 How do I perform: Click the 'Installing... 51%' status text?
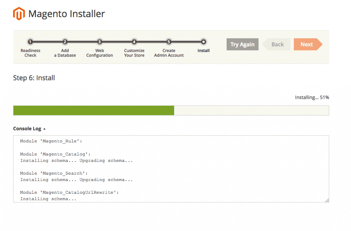[312, 98]
